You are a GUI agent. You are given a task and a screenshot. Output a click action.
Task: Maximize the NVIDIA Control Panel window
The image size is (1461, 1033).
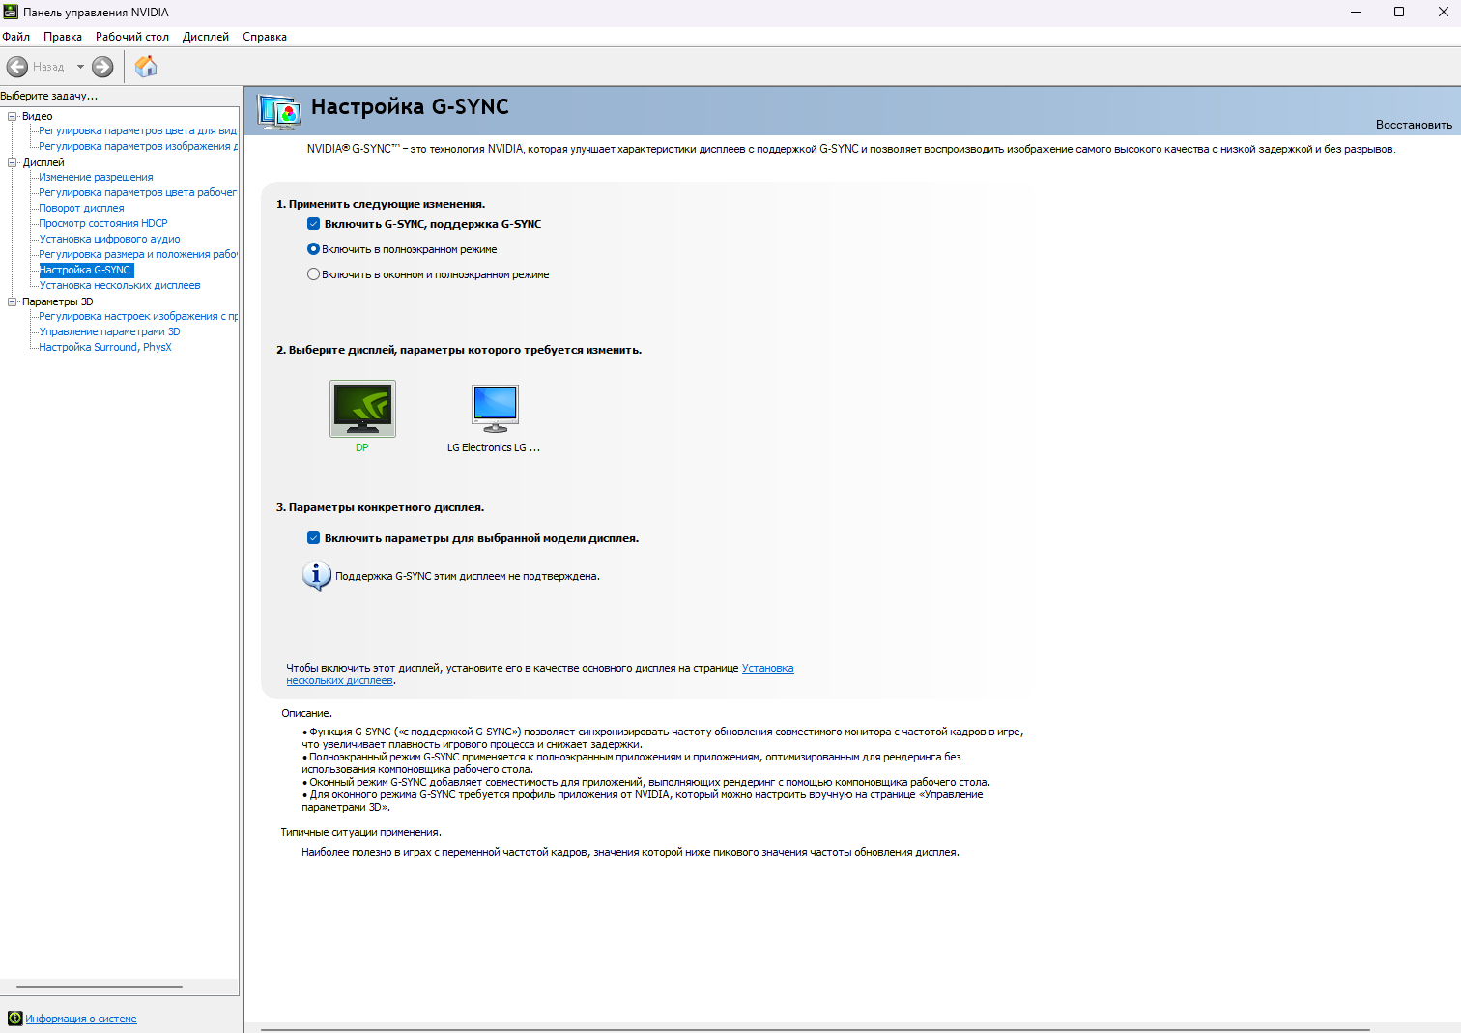[1399, 12]
